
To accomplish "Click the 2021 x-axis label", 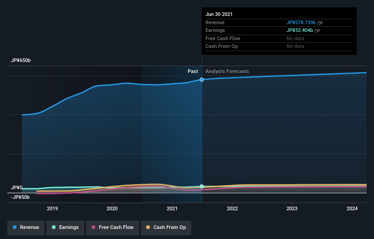I will (172, 208).
